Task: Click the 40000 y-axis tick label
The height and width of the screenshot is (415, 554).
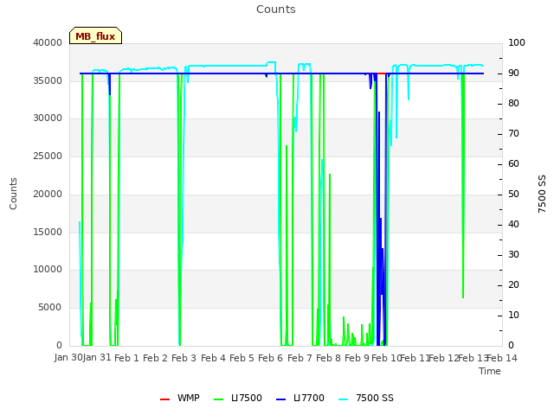Action: pyautogui.click(x=48, y=42)
